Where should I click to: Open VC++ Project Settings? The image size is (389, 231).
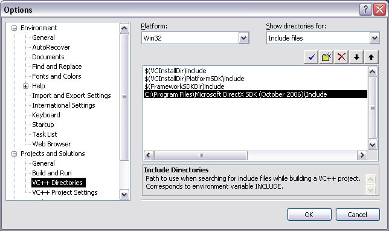65,192
